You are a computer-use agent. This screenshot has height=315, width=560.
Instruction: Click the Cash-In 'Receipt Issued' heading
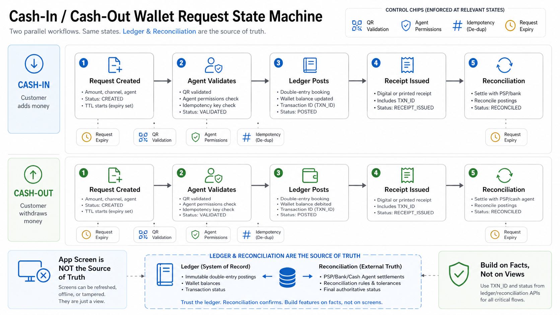point(407,81)
